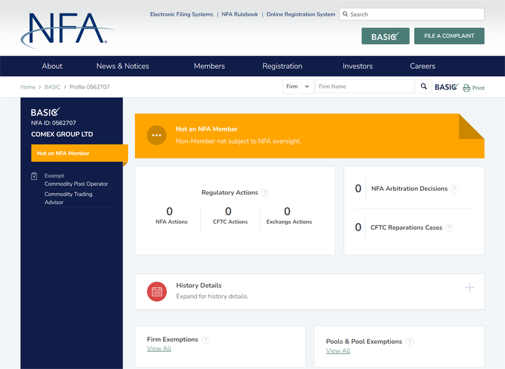The height and width of the screenshot is (369, 505).
Task: Click the orange ellipsis status icon
Action: pos(157,135)
